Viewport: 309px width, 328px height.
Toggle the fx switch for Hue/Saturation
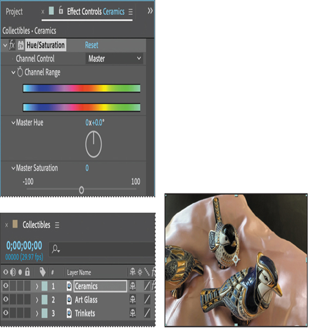[12, 45]
